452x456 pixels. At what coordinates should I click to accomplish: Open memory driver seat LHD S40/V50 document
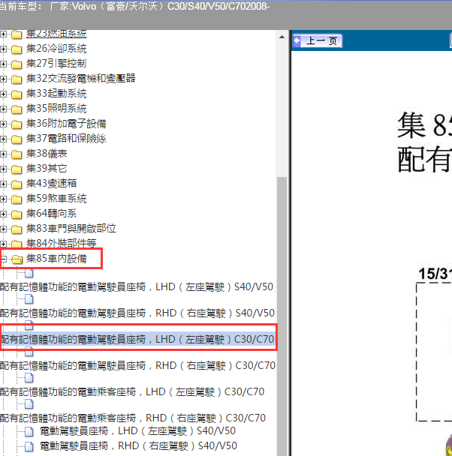coord(137,287)
